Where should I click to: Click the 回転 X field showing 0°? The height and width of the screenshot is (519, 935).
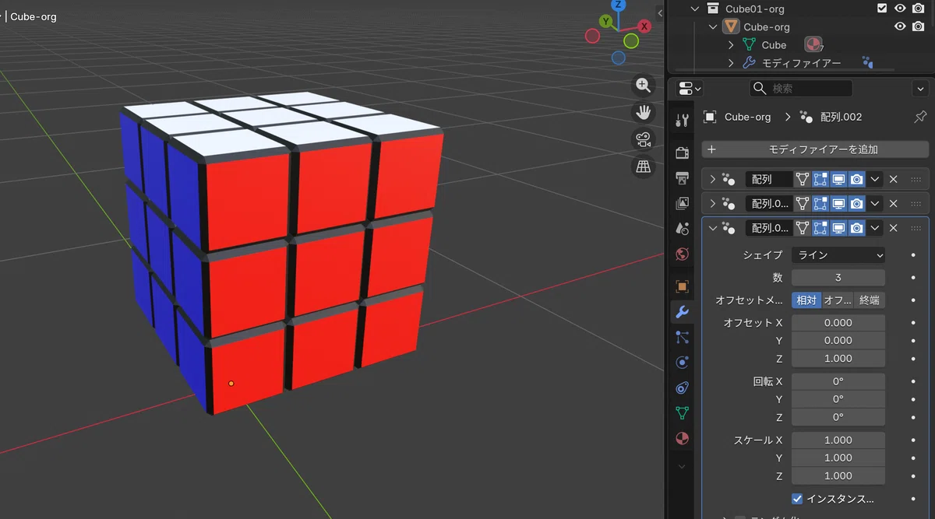click(x=838, y=381)
